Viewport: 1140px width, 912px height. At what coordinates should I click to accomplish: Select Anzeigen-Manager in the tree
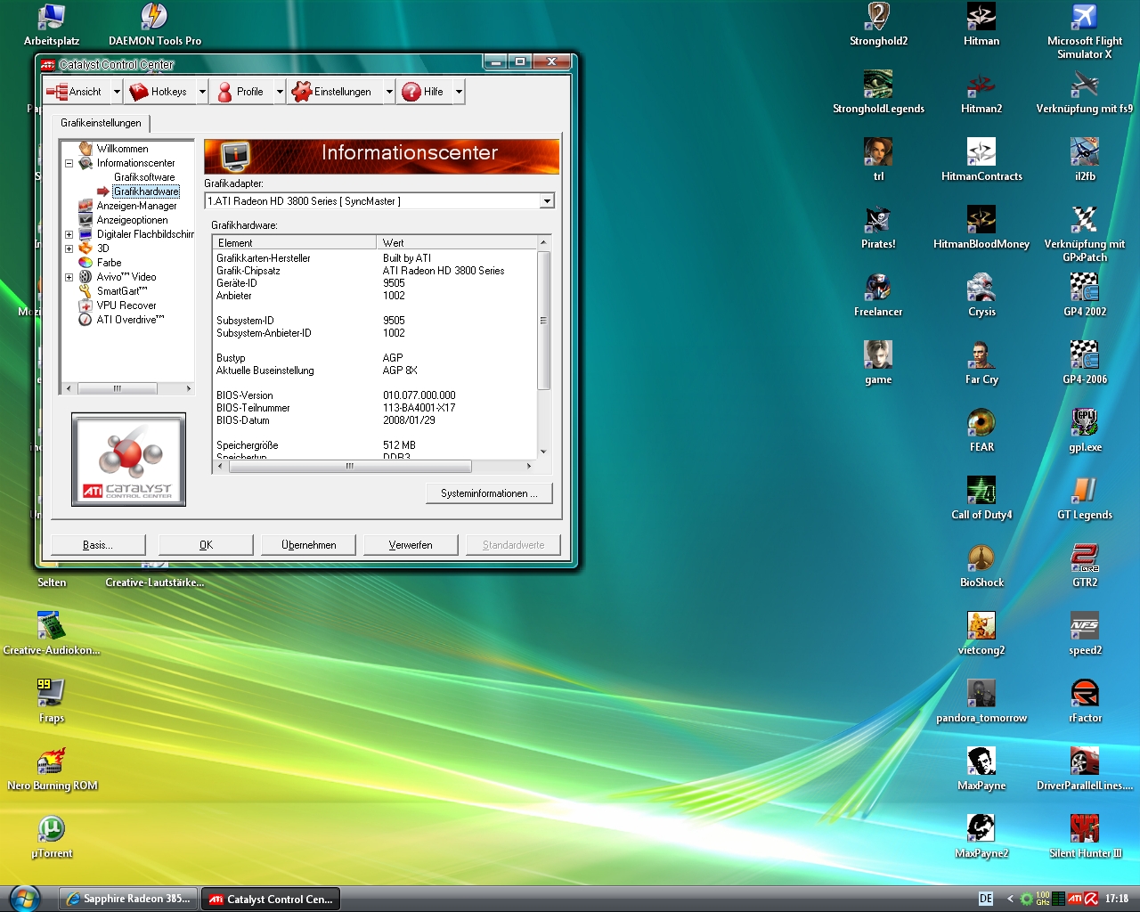pos(136,206)
